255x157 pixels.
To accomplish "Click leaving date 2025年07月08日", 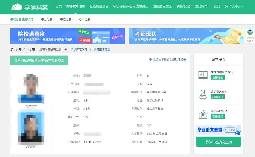I will pos(157,142).
